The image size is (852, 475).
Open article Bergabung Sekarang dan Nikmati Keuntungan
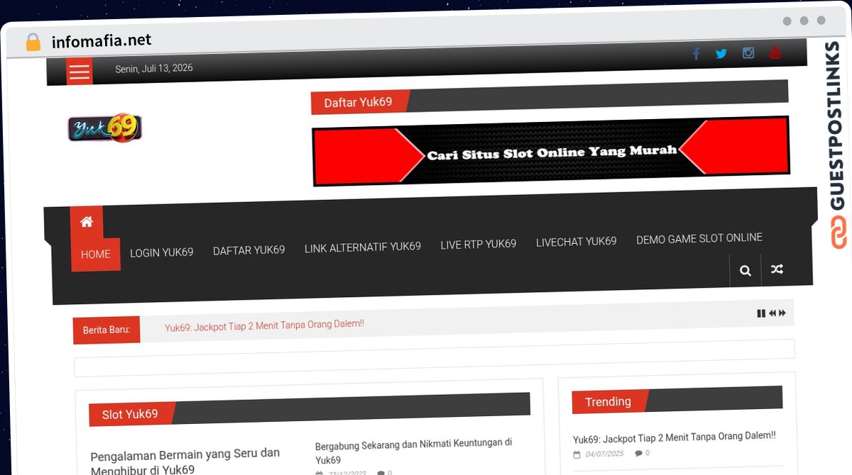point(414,451)
